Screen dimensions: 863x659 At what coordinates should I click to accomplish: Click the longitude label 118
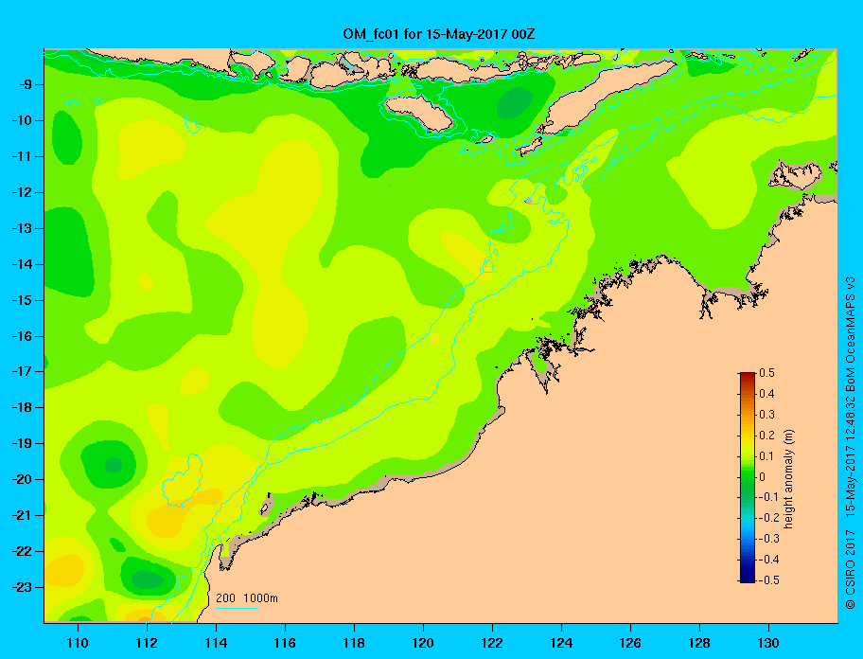point(354,643)
